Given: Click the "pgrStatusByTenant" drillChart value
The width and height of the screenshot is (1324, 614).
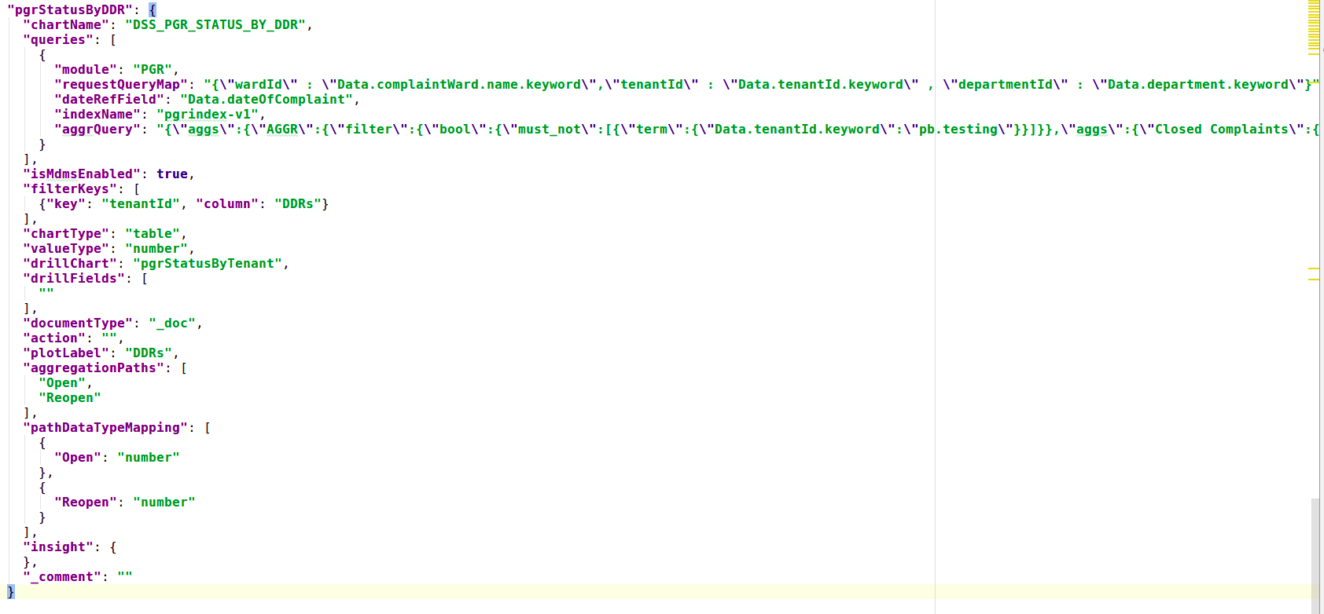Looking at the screenshot, I should tap(208, 264).
